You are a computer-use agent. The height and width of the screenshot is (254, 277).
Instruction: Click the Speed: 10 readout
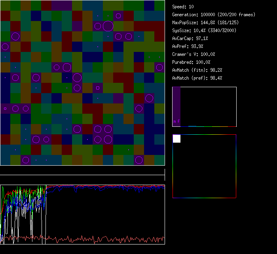183,7
